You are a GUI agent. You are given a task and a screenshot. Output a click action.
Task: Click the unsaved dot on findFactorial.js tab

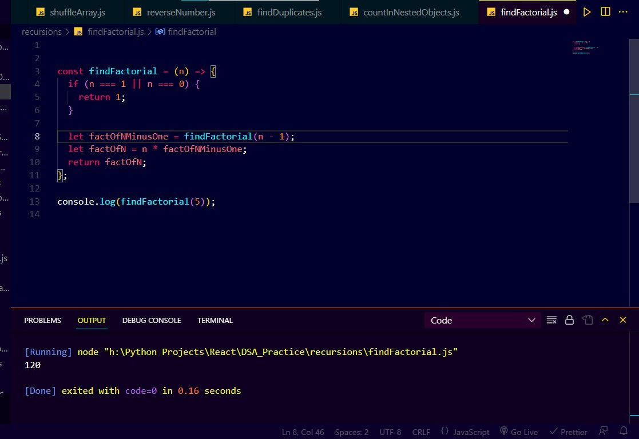(x=566, y=12)
